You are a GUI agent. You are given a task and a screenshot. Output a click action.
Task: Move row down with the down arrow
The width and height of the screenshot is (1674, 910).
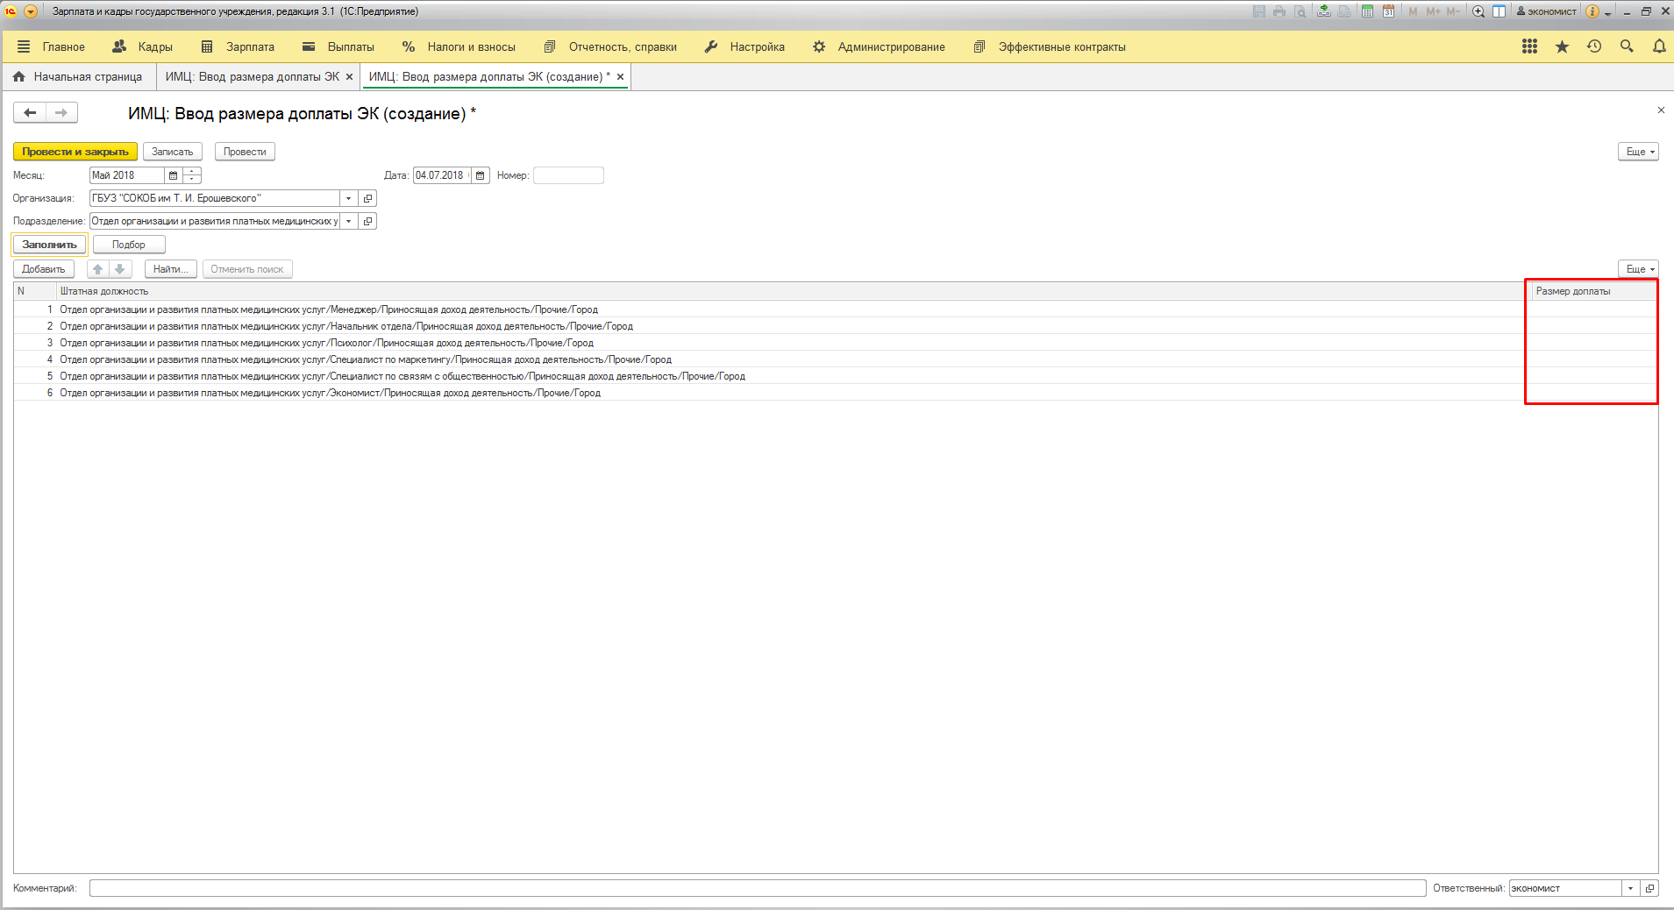click(x=120, y=269)
